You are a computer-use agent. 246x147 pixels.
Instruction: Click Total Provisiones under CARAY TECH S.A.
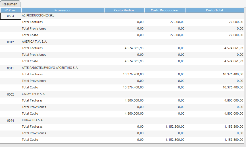click(x=34, y=107)
